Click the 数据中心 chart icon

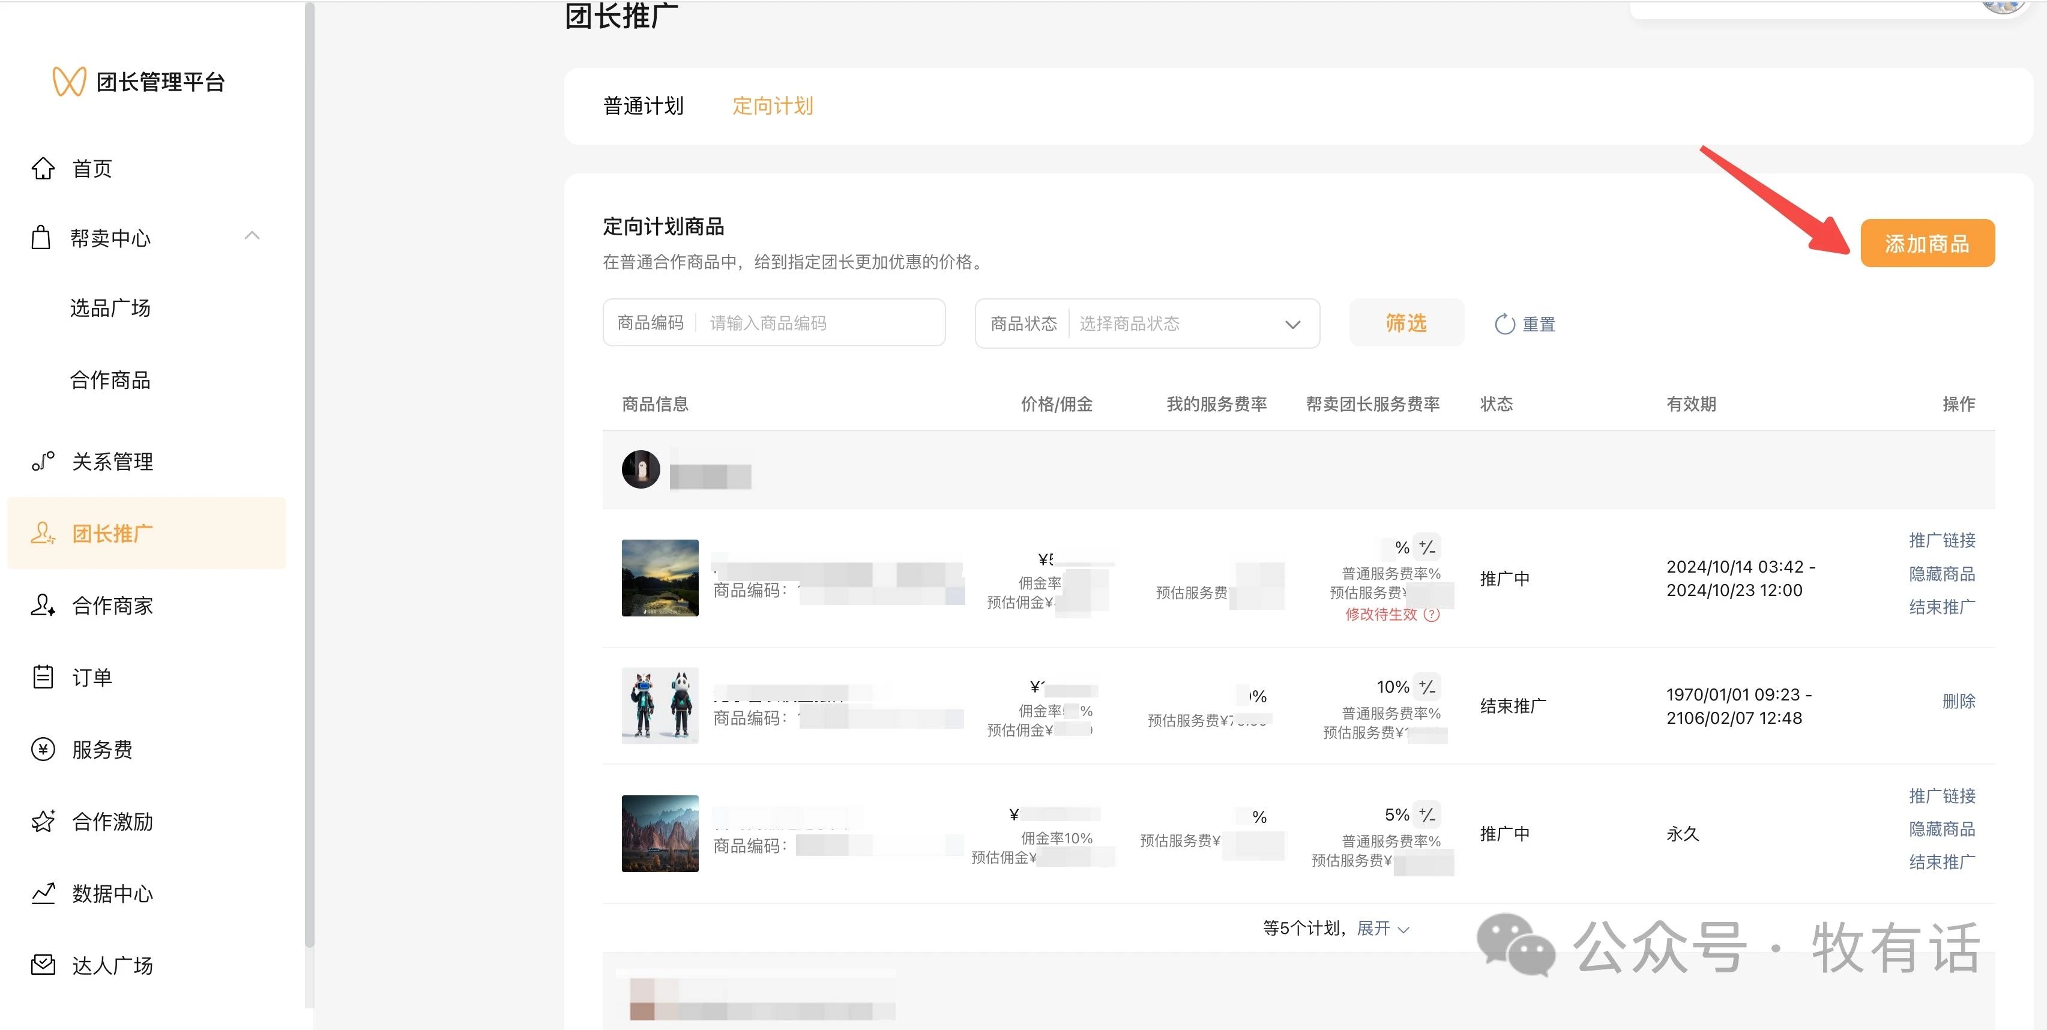pos(43,893)
